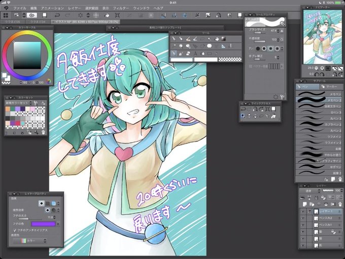This screenshot has width=345, height=259.
Task: Select the gradient tool in Tool palette
Action: [x=224, y=39]
